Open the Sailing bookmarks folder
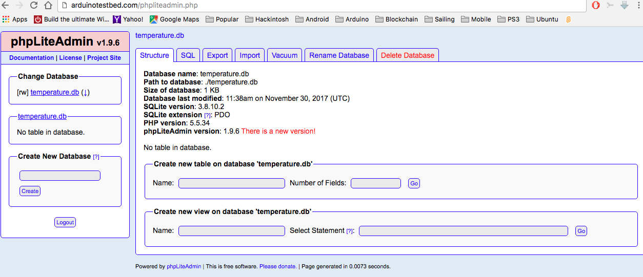 (x=439, y=19)
